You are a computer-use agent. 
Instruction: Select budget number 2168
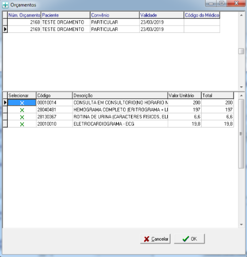[24, 22]
